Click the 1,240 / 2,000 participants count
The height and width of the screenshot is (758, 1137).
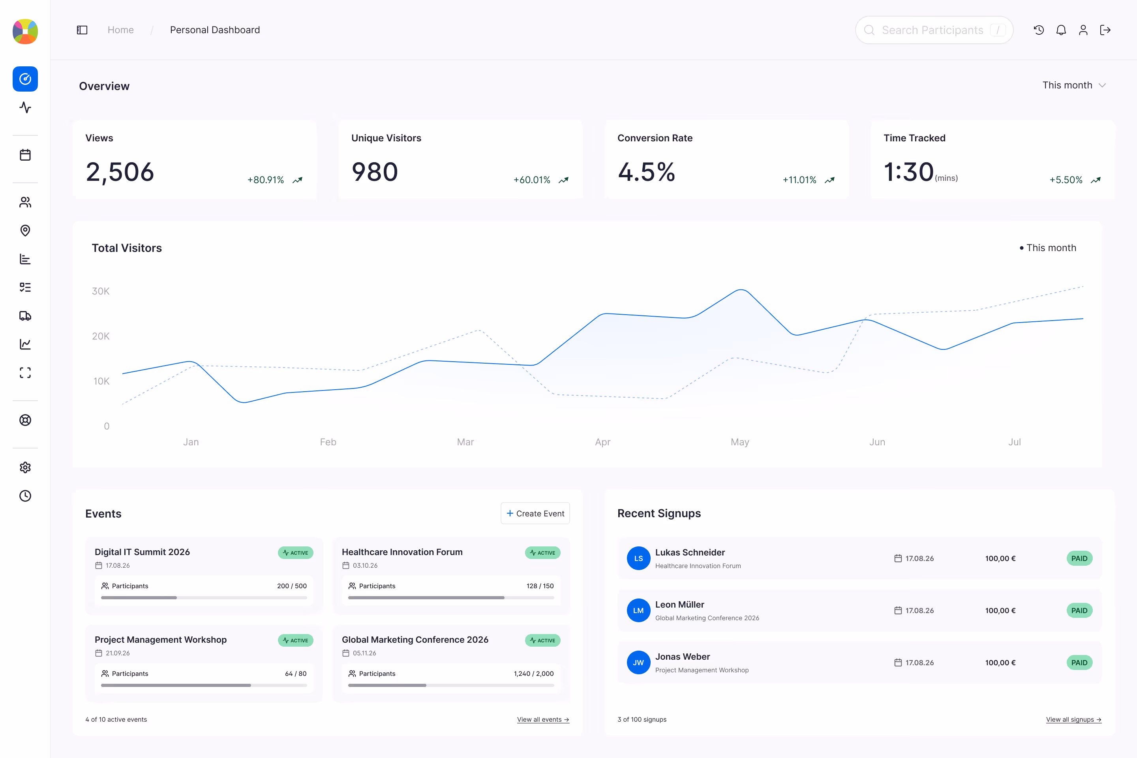[x=534, y=674]
